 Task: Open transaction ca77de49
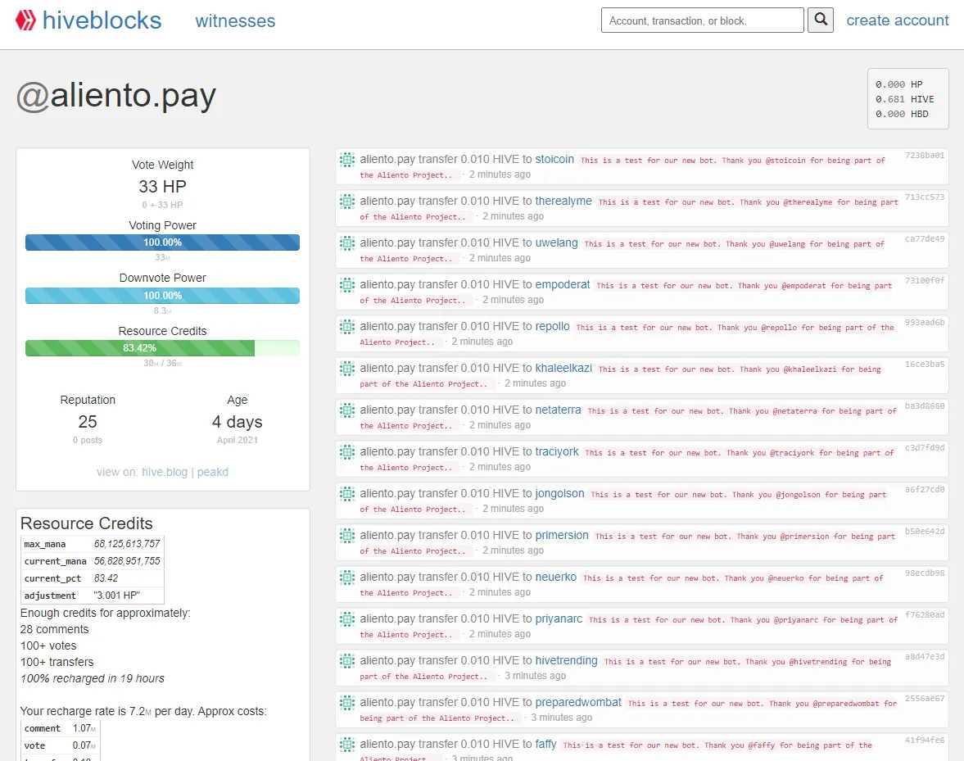pos(925,239)
